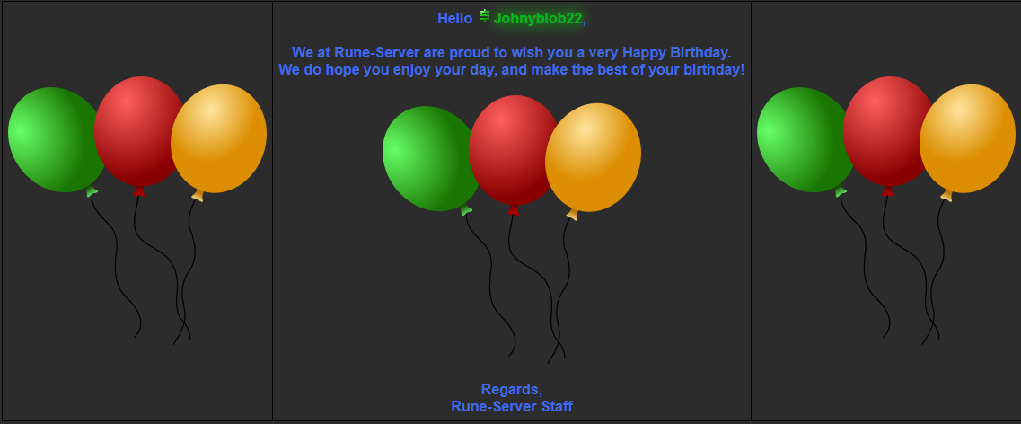Click the Happy Birthday wish text line
The width and height of the screenshot is (1021, 424).
[511, 52]
